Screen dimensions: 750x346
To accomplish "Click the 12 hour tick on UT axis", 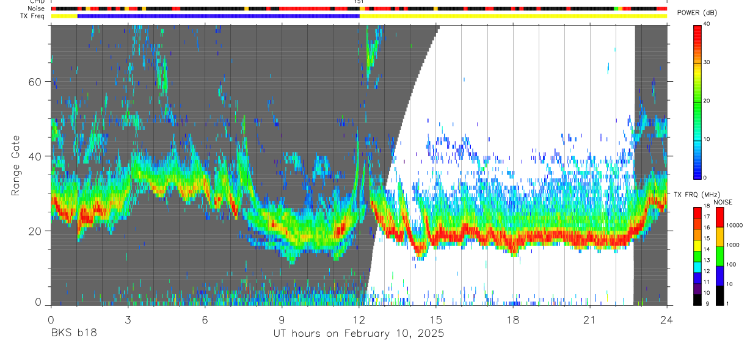I will pos(359,319).
